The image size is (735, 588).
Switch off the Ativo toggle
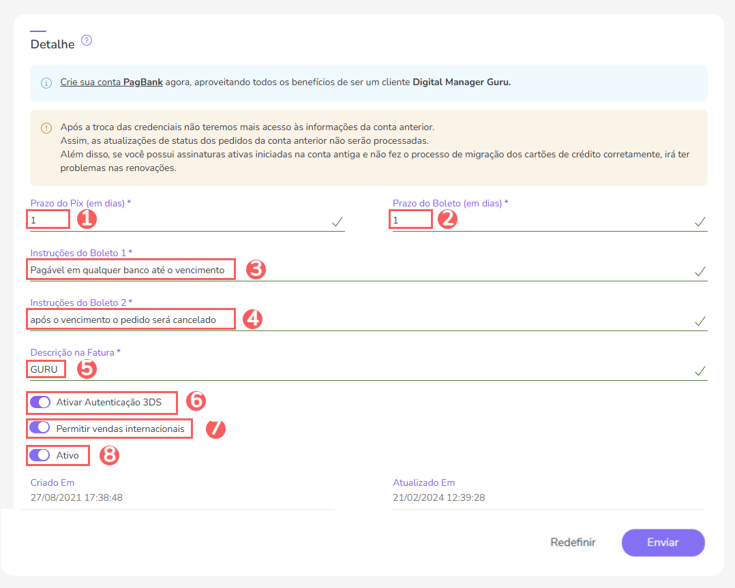(40, 455)
